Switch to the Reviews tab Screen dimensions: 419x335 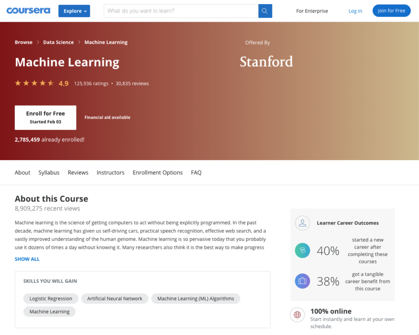coord(78,173)
